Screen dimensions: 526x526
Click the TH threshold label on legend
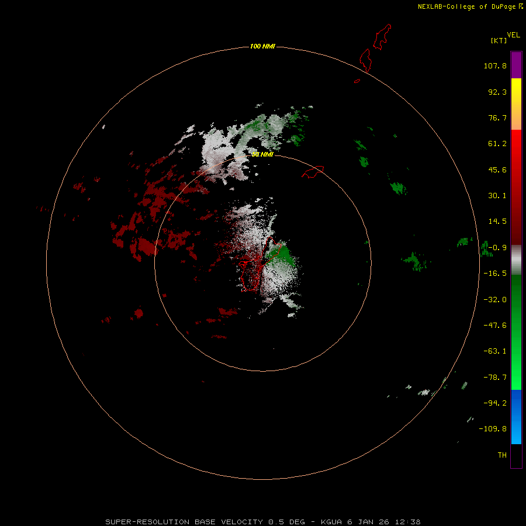point(502,455)
